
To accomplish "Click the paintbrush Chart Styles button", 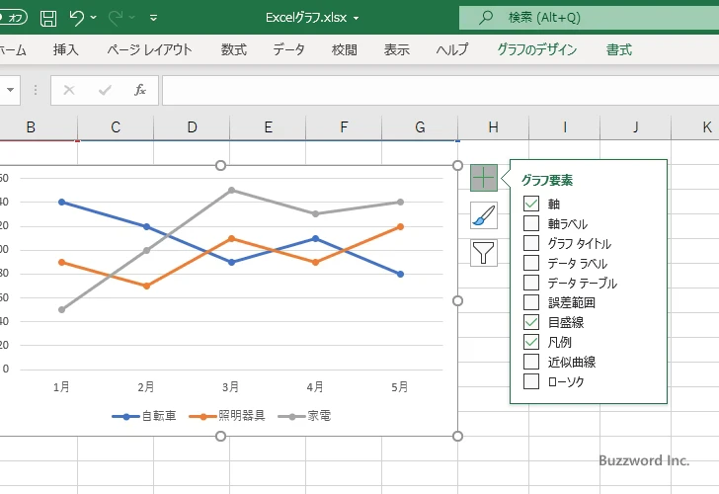I will (x=484, y=215).
